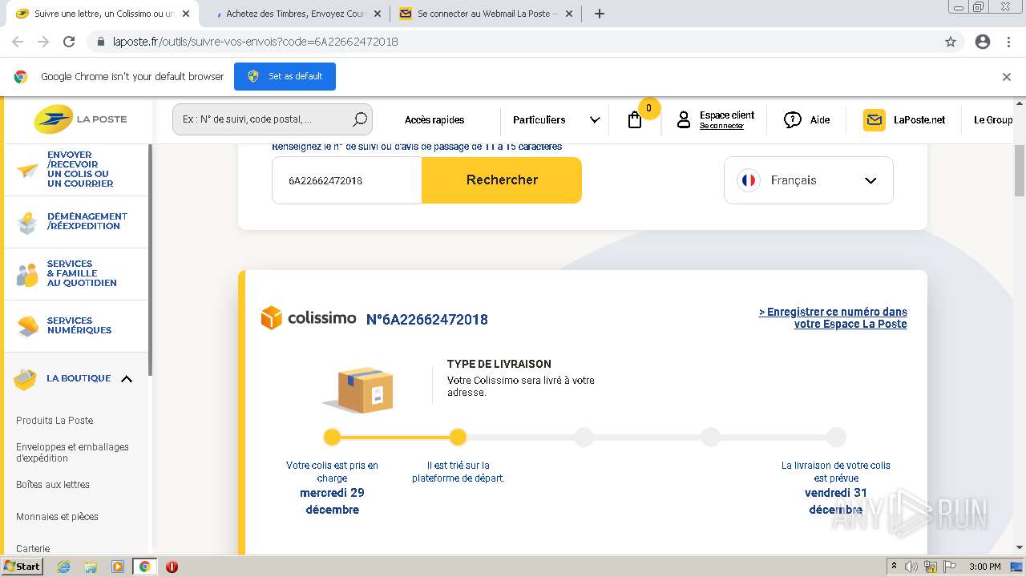This screenshot has height=577, width=1026.
Task: Reload the page
Action: coord(69,42)
